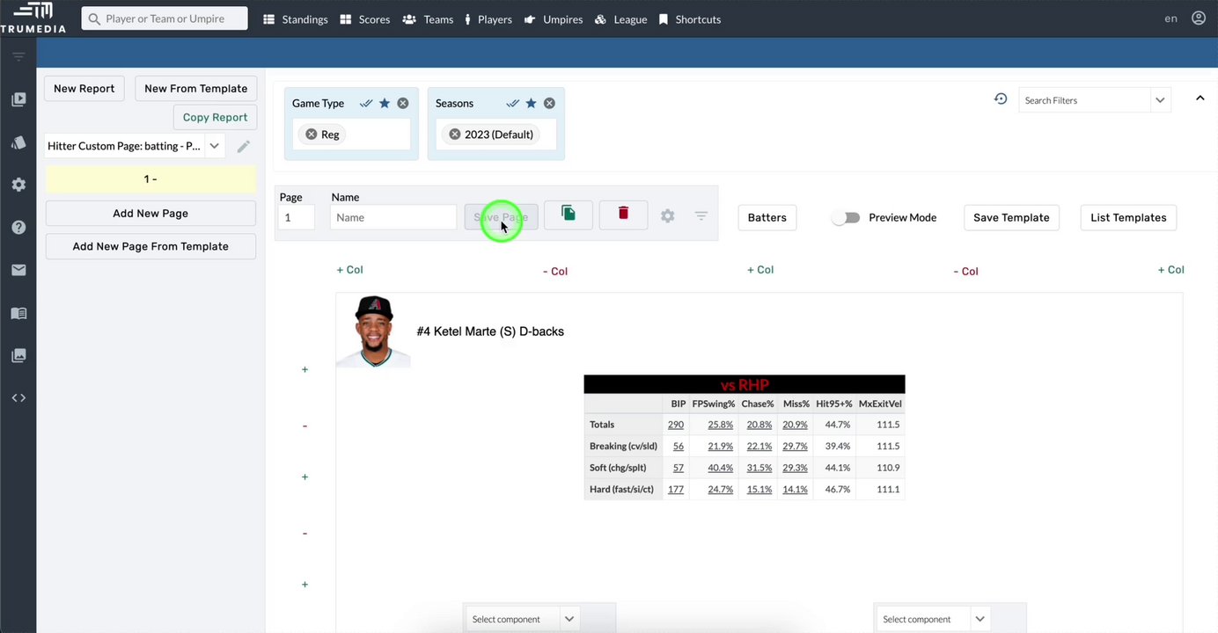Click the cards icon in left sidebar
This screenshot has width=1218, height=633.
point(18,142)
